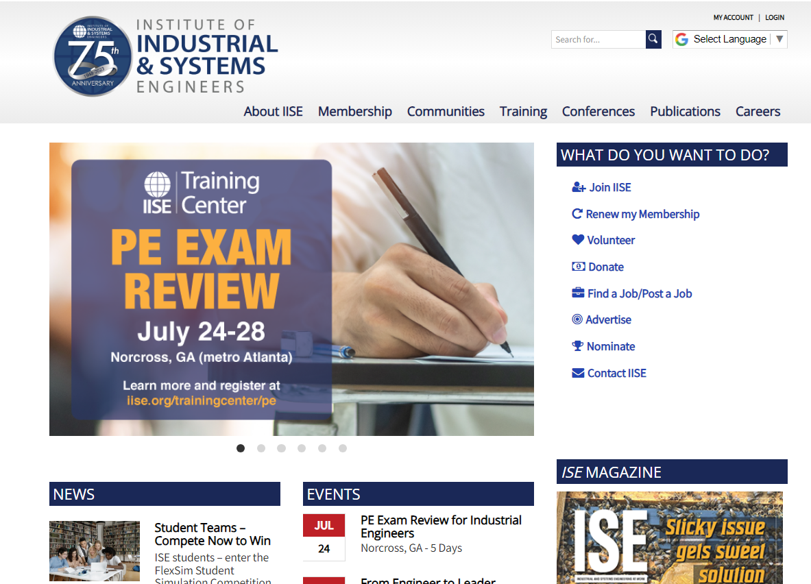Viewport: 811px width, 584px height.
Task: Select the first carousel slide dot
Action: [x=241, y=448]
